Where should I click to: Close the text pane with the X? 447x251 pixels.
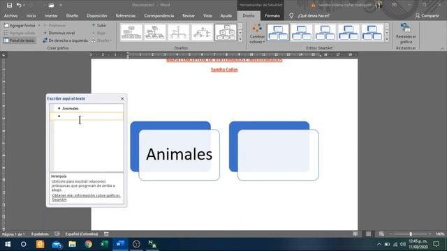tap(122, 98)
